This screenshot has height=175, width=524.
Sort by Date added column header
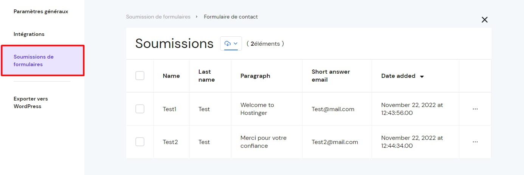(x=398, y=76)
